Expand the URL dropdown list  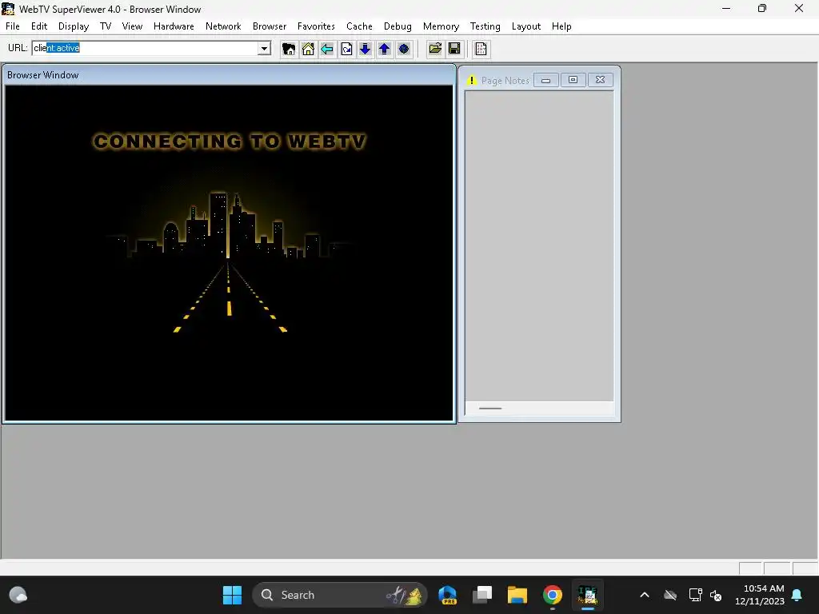[264, 49]
